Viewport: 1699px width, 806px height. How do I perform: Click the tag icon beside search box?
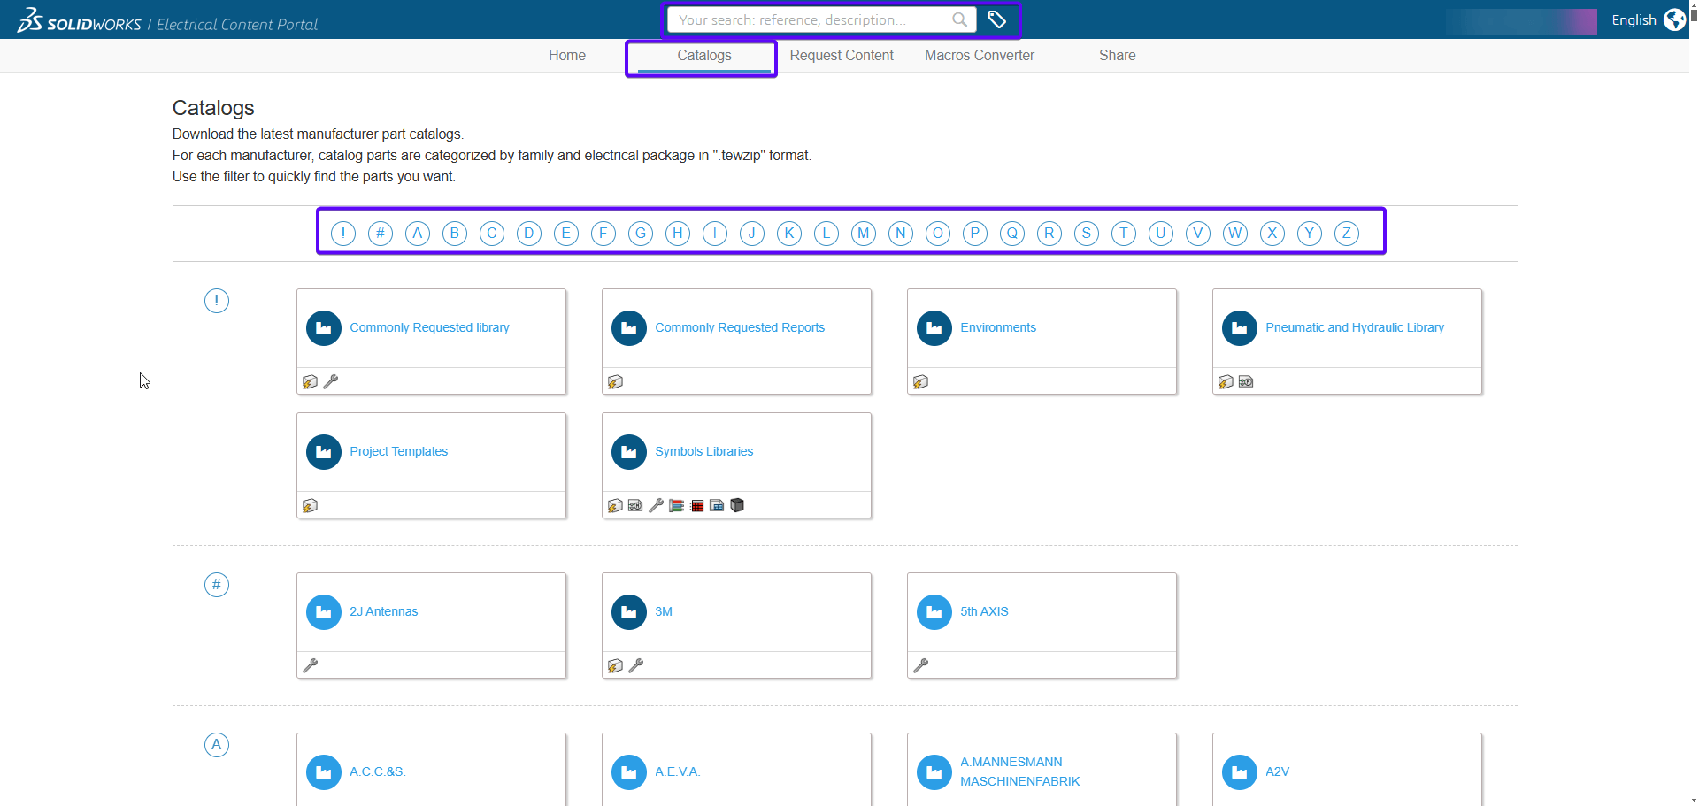tap(996, 19)
